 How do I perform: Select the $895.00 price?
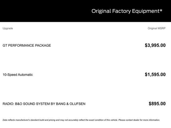[157, 104]
